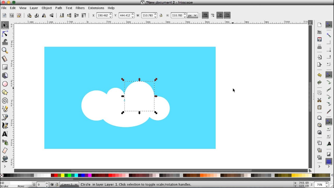334x188 pixels.
Task: Select the Node editing tool
Action: click(5, 34)
